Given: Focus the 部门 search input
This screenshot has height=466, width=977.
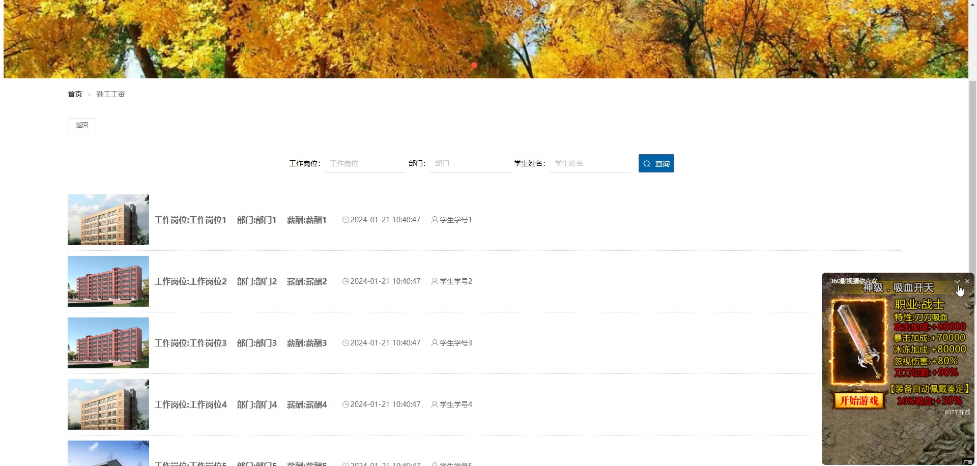Looking at the screenshot, I should coord(470,163).
